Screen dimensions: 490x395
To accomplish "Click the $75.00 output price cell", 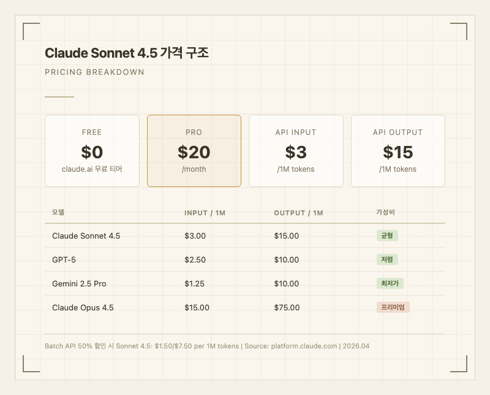I will (287, 307).
